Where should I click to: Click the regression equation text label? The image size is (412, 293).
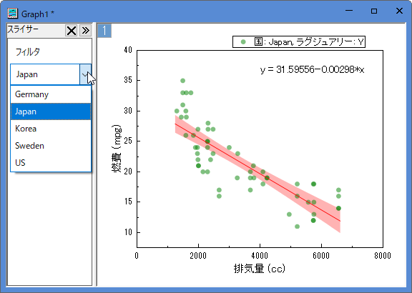pos(312,69)
